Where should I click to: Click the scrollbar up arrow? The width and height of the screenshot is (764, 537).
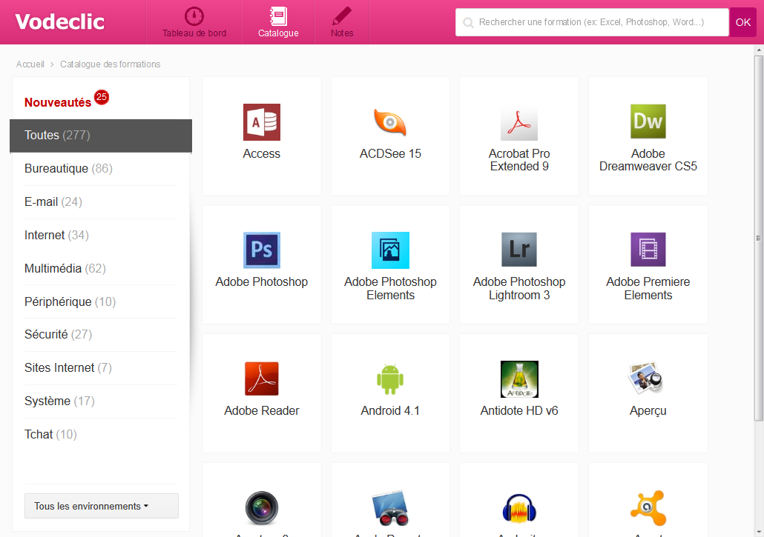[759, 50]
